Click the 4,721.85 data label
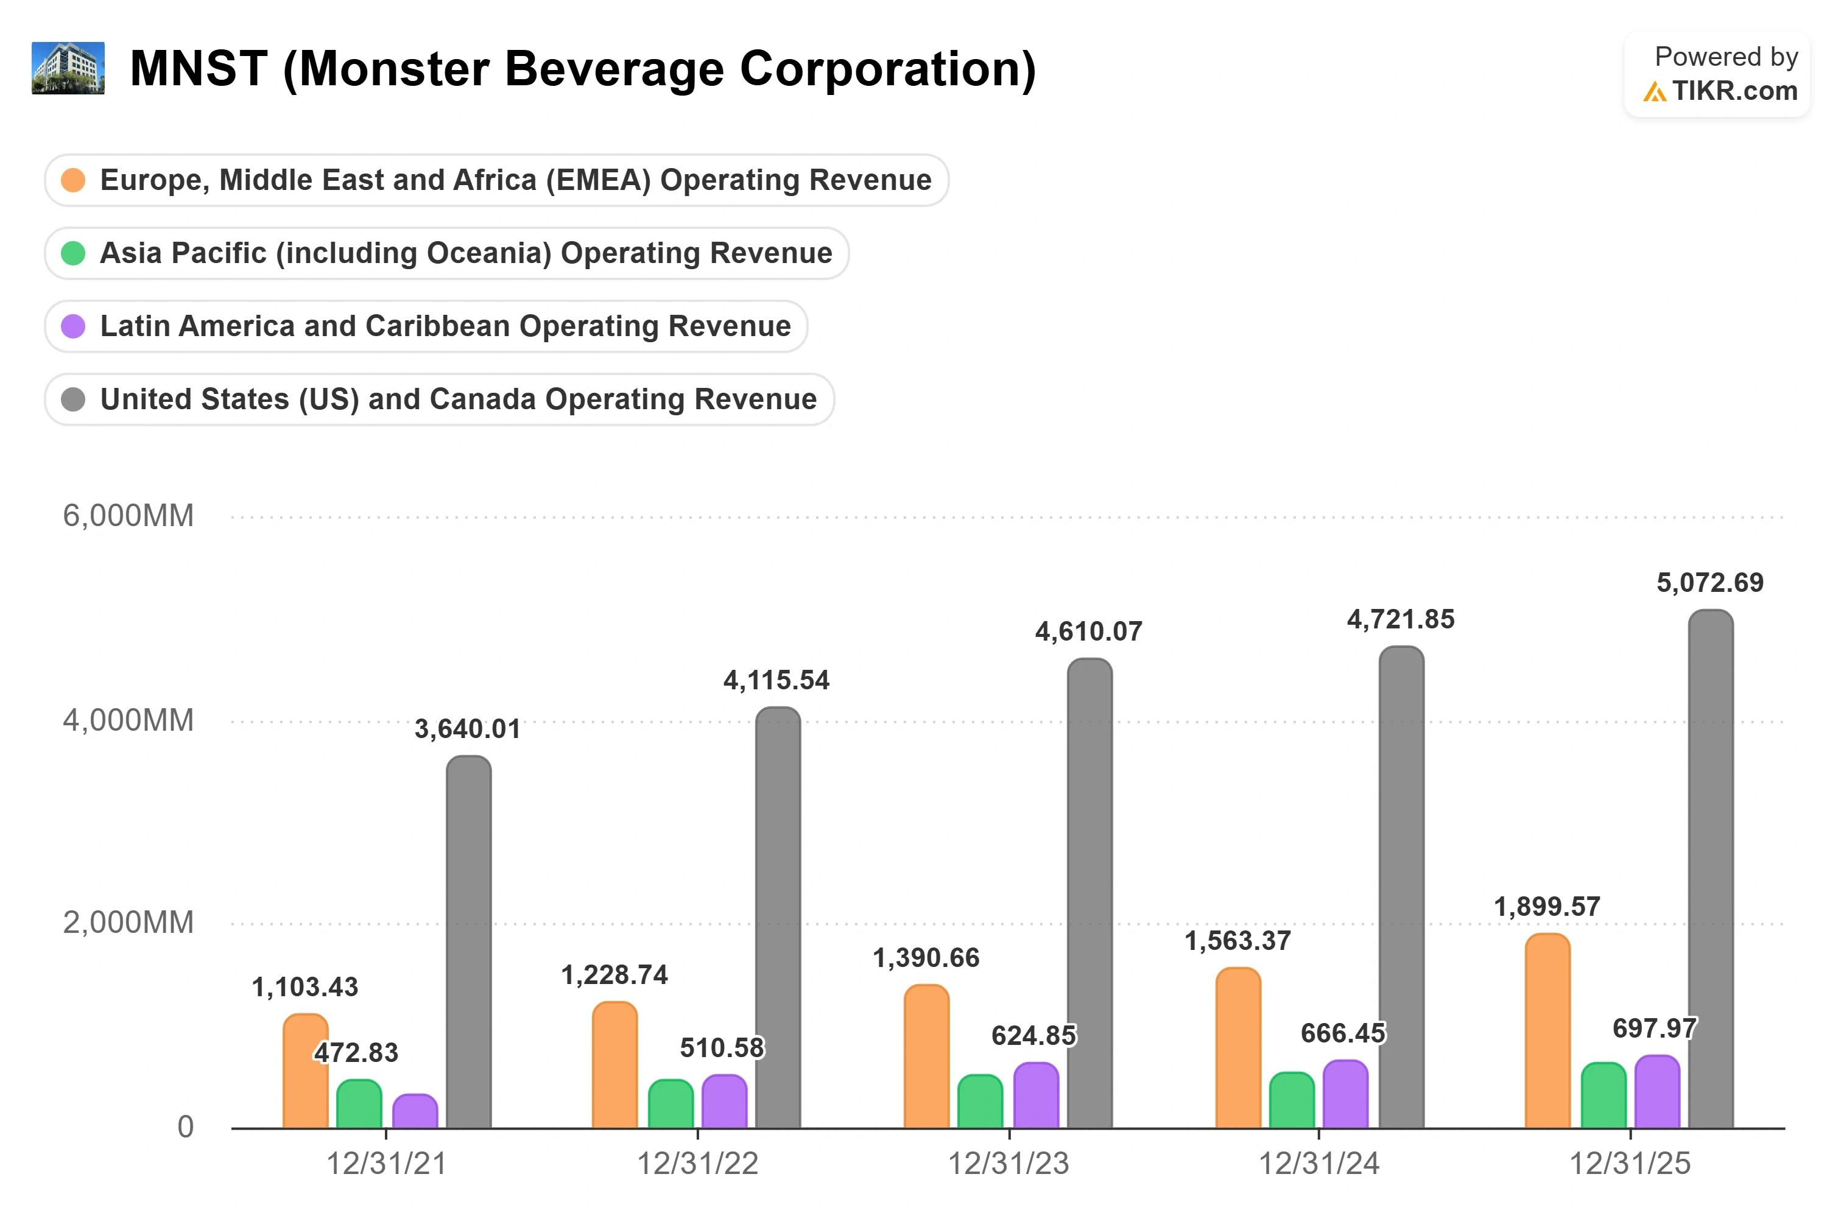Image resolution: width=1841 pixels, height=1227 pixels. pyautogui.click(x=1401, y=620)
